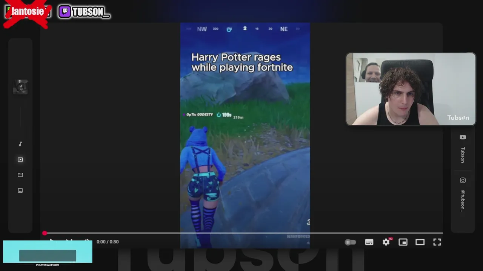Image resolution: width=483 pixels, height=271 pixels.
Task: Click the Twitch logo icon beside TUBSON_
Action: tap(65, 12)
